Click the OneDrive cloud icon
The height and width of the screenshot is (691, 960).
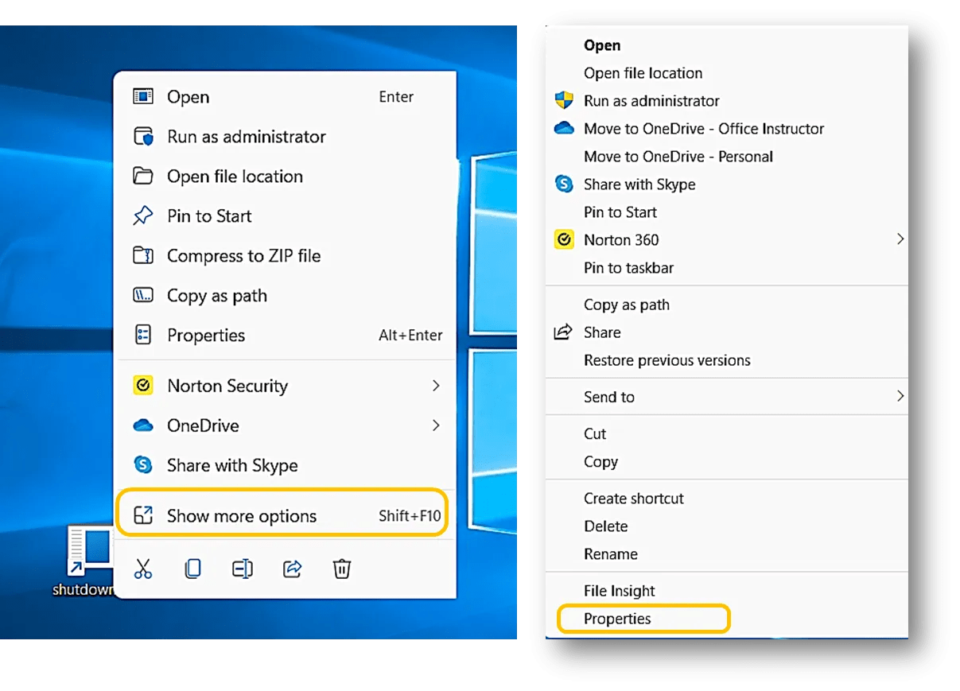point(143,425)
